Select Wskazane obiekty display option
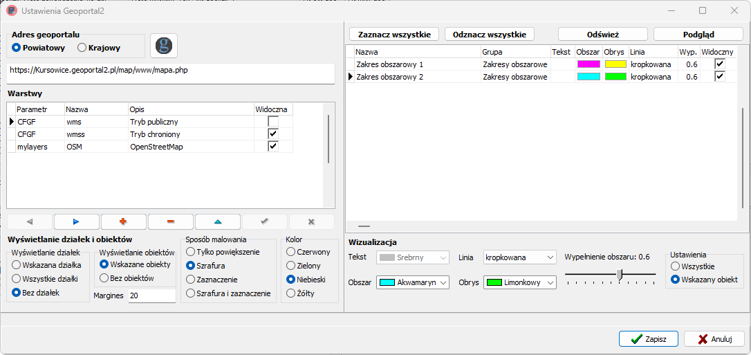 135,264
